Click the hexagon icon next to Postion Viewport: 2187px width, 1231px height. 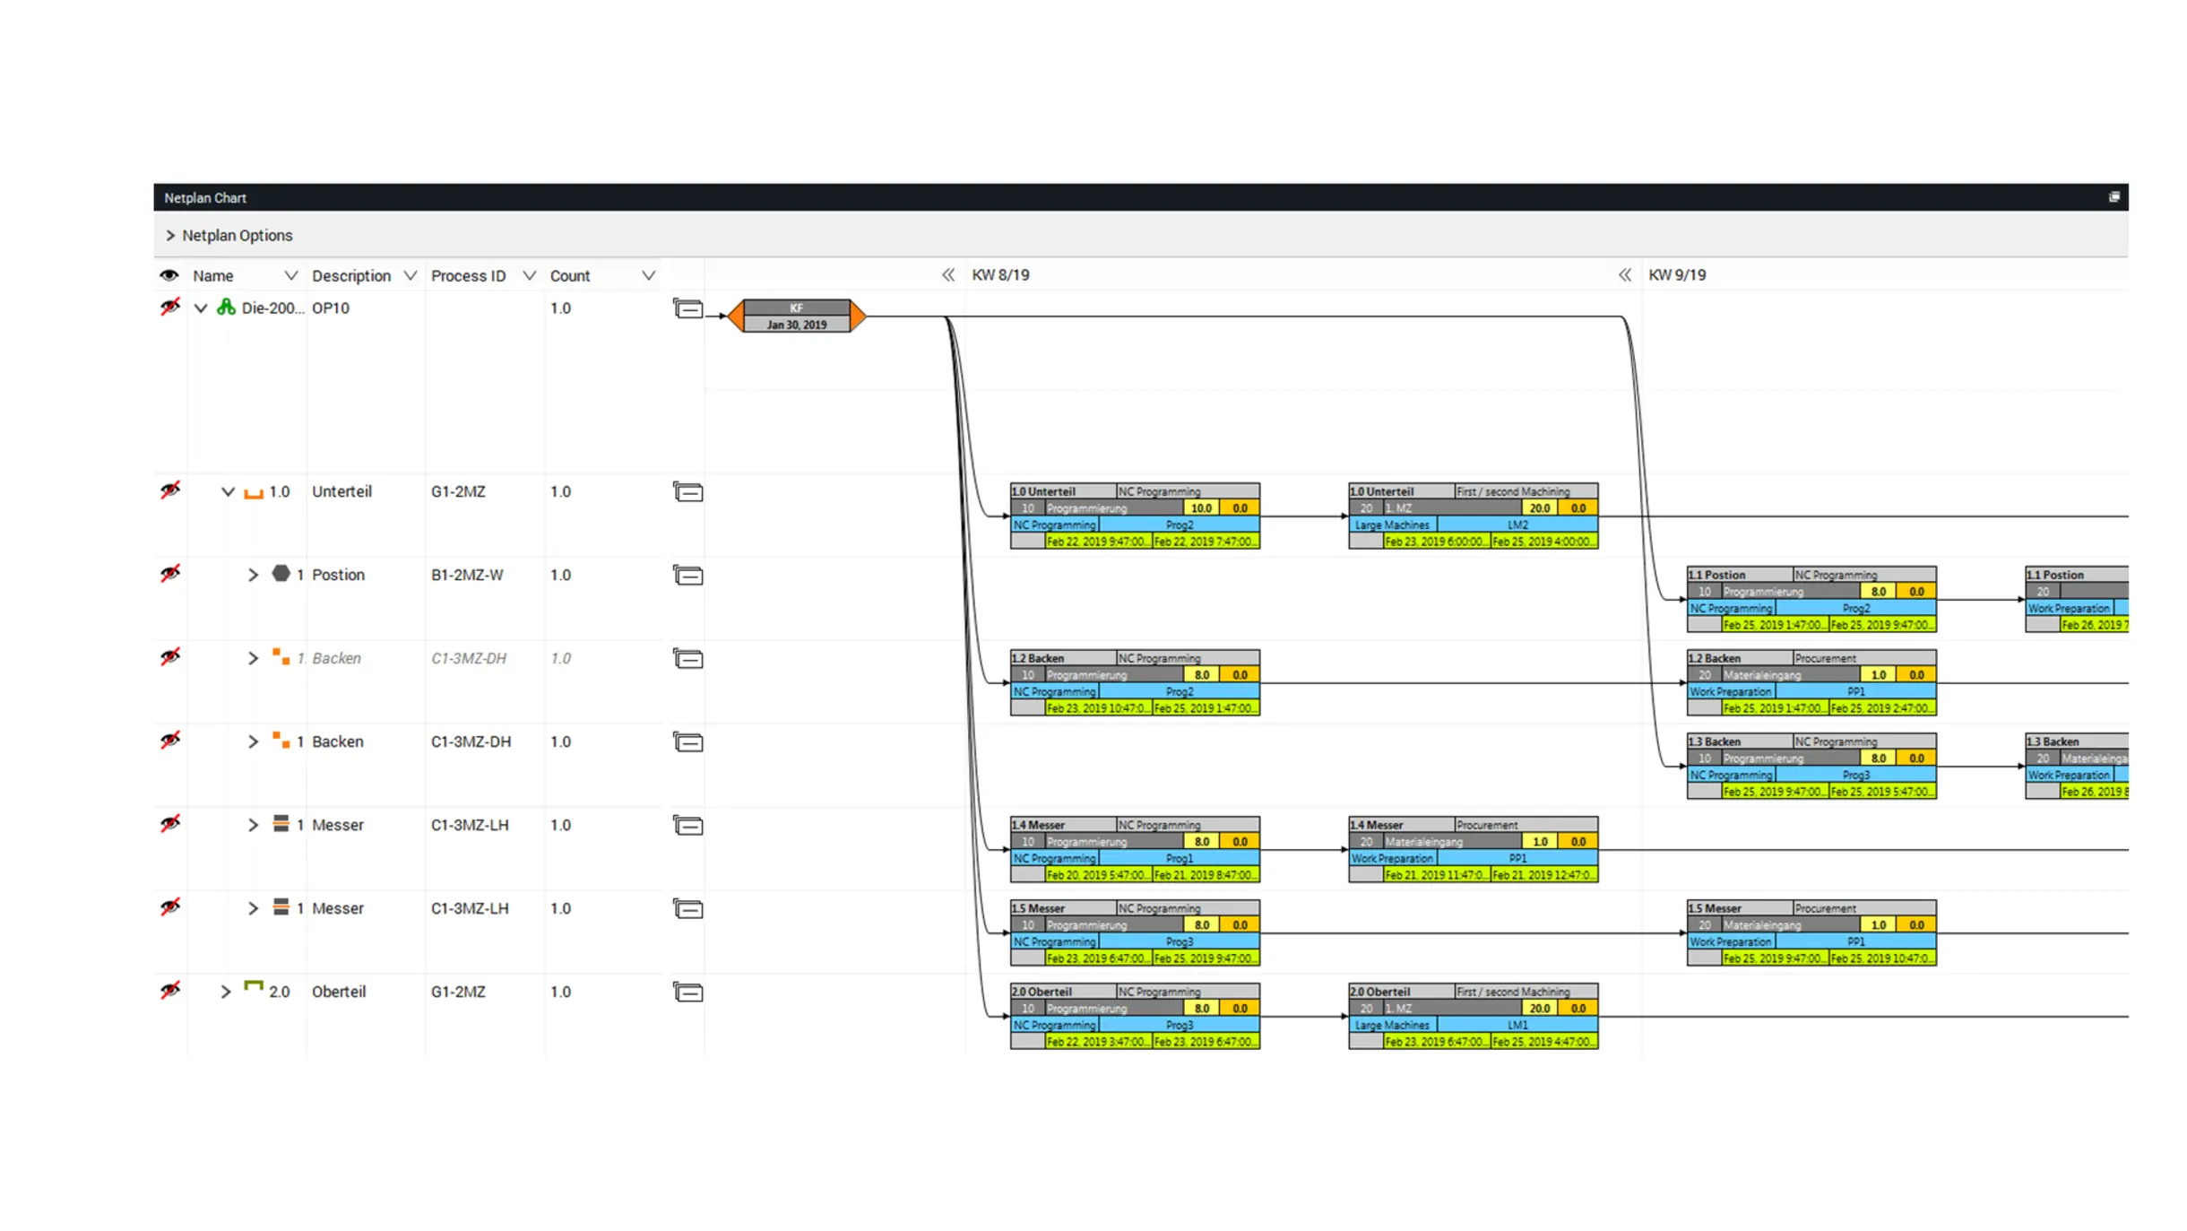[281, 574]
